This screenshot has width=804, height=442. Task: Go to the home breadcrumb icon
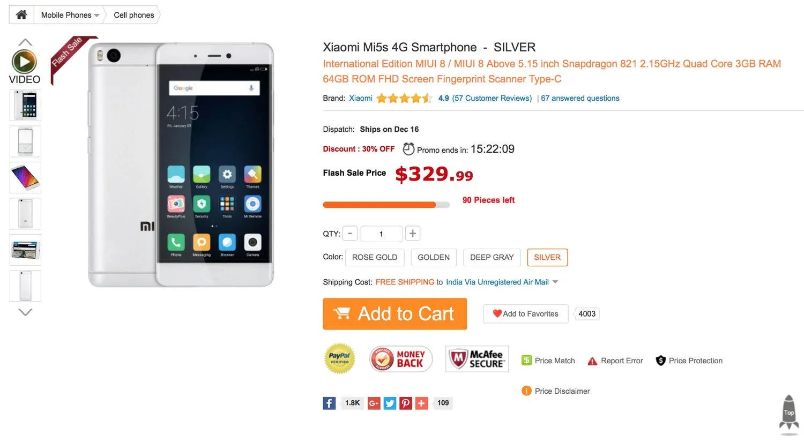(x=21, y=15)
